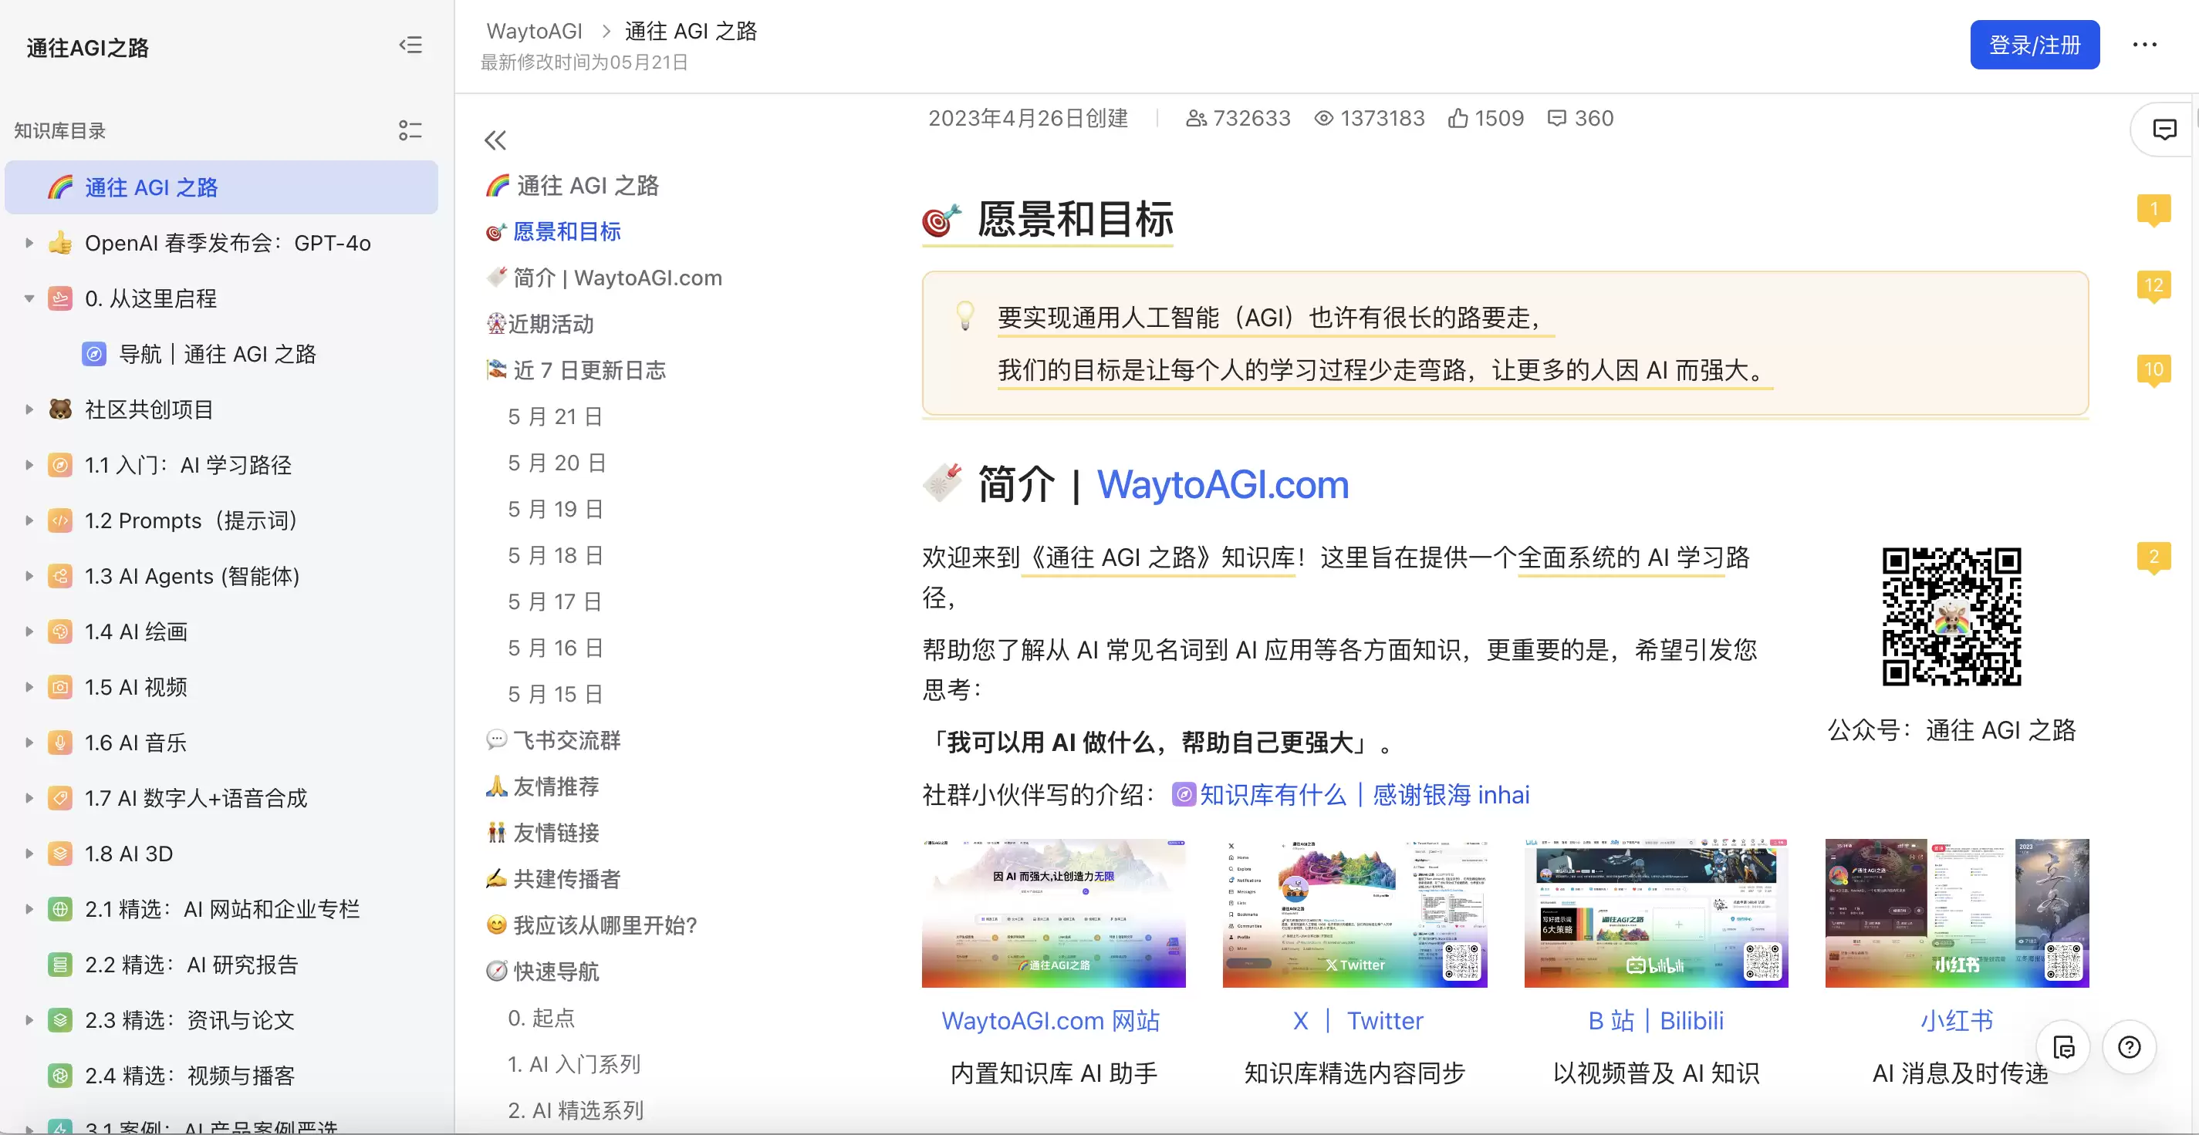Expand 1.7 AI 数字人 arrow
The height and width of the screenshot is (1135, 2199).
tap(29, 798)
